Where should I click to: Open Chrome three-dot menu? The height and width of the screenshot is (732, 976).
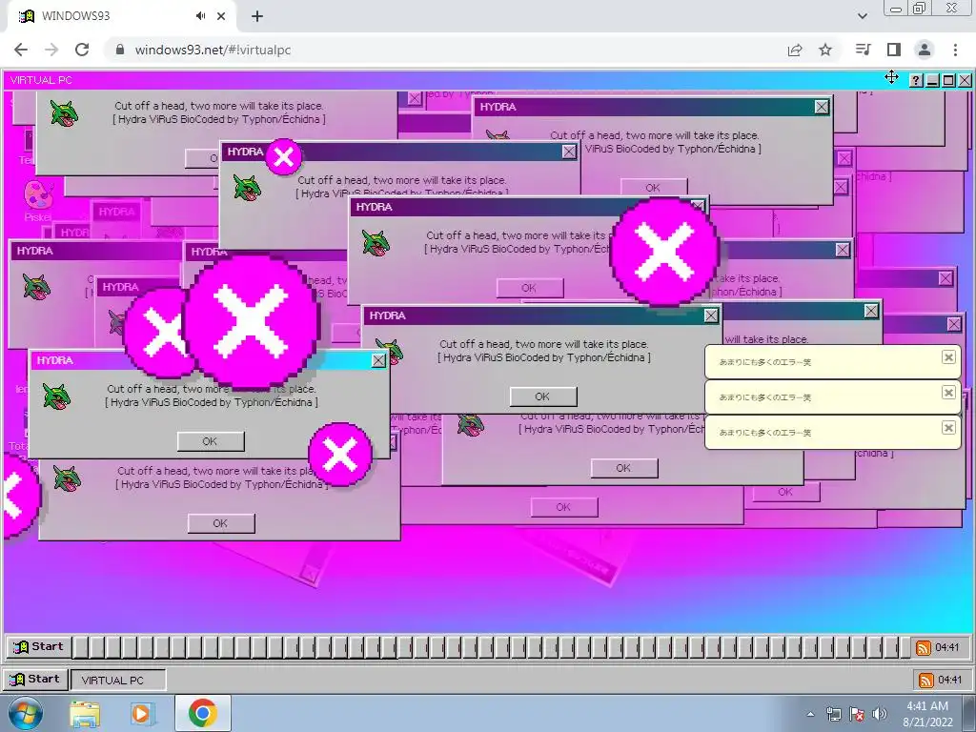(955, 50)
